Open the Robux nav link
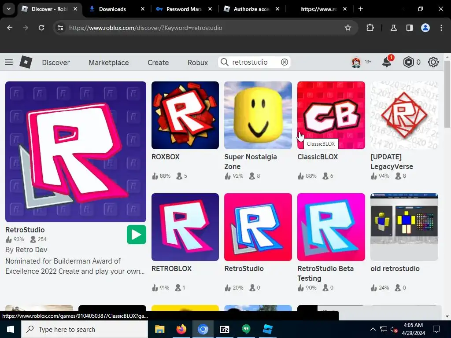 pyautogui.click(x=198, y=62)
